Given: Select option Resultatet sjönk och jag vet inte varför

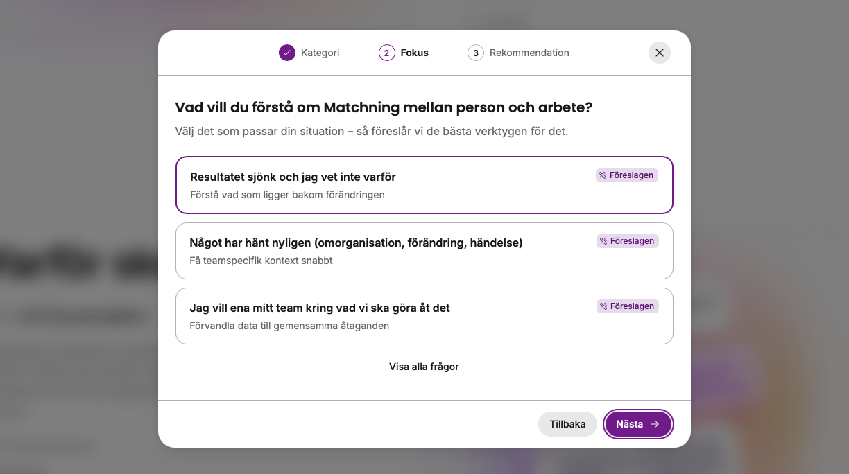Looking at the screenshot, I should 424,185.
